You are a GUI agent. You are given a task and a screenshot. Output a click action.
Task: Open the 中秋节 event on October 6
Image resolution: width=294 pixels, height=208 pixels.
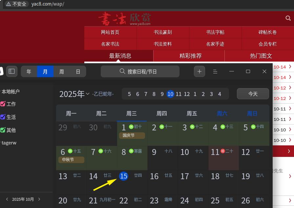(71, 160)
